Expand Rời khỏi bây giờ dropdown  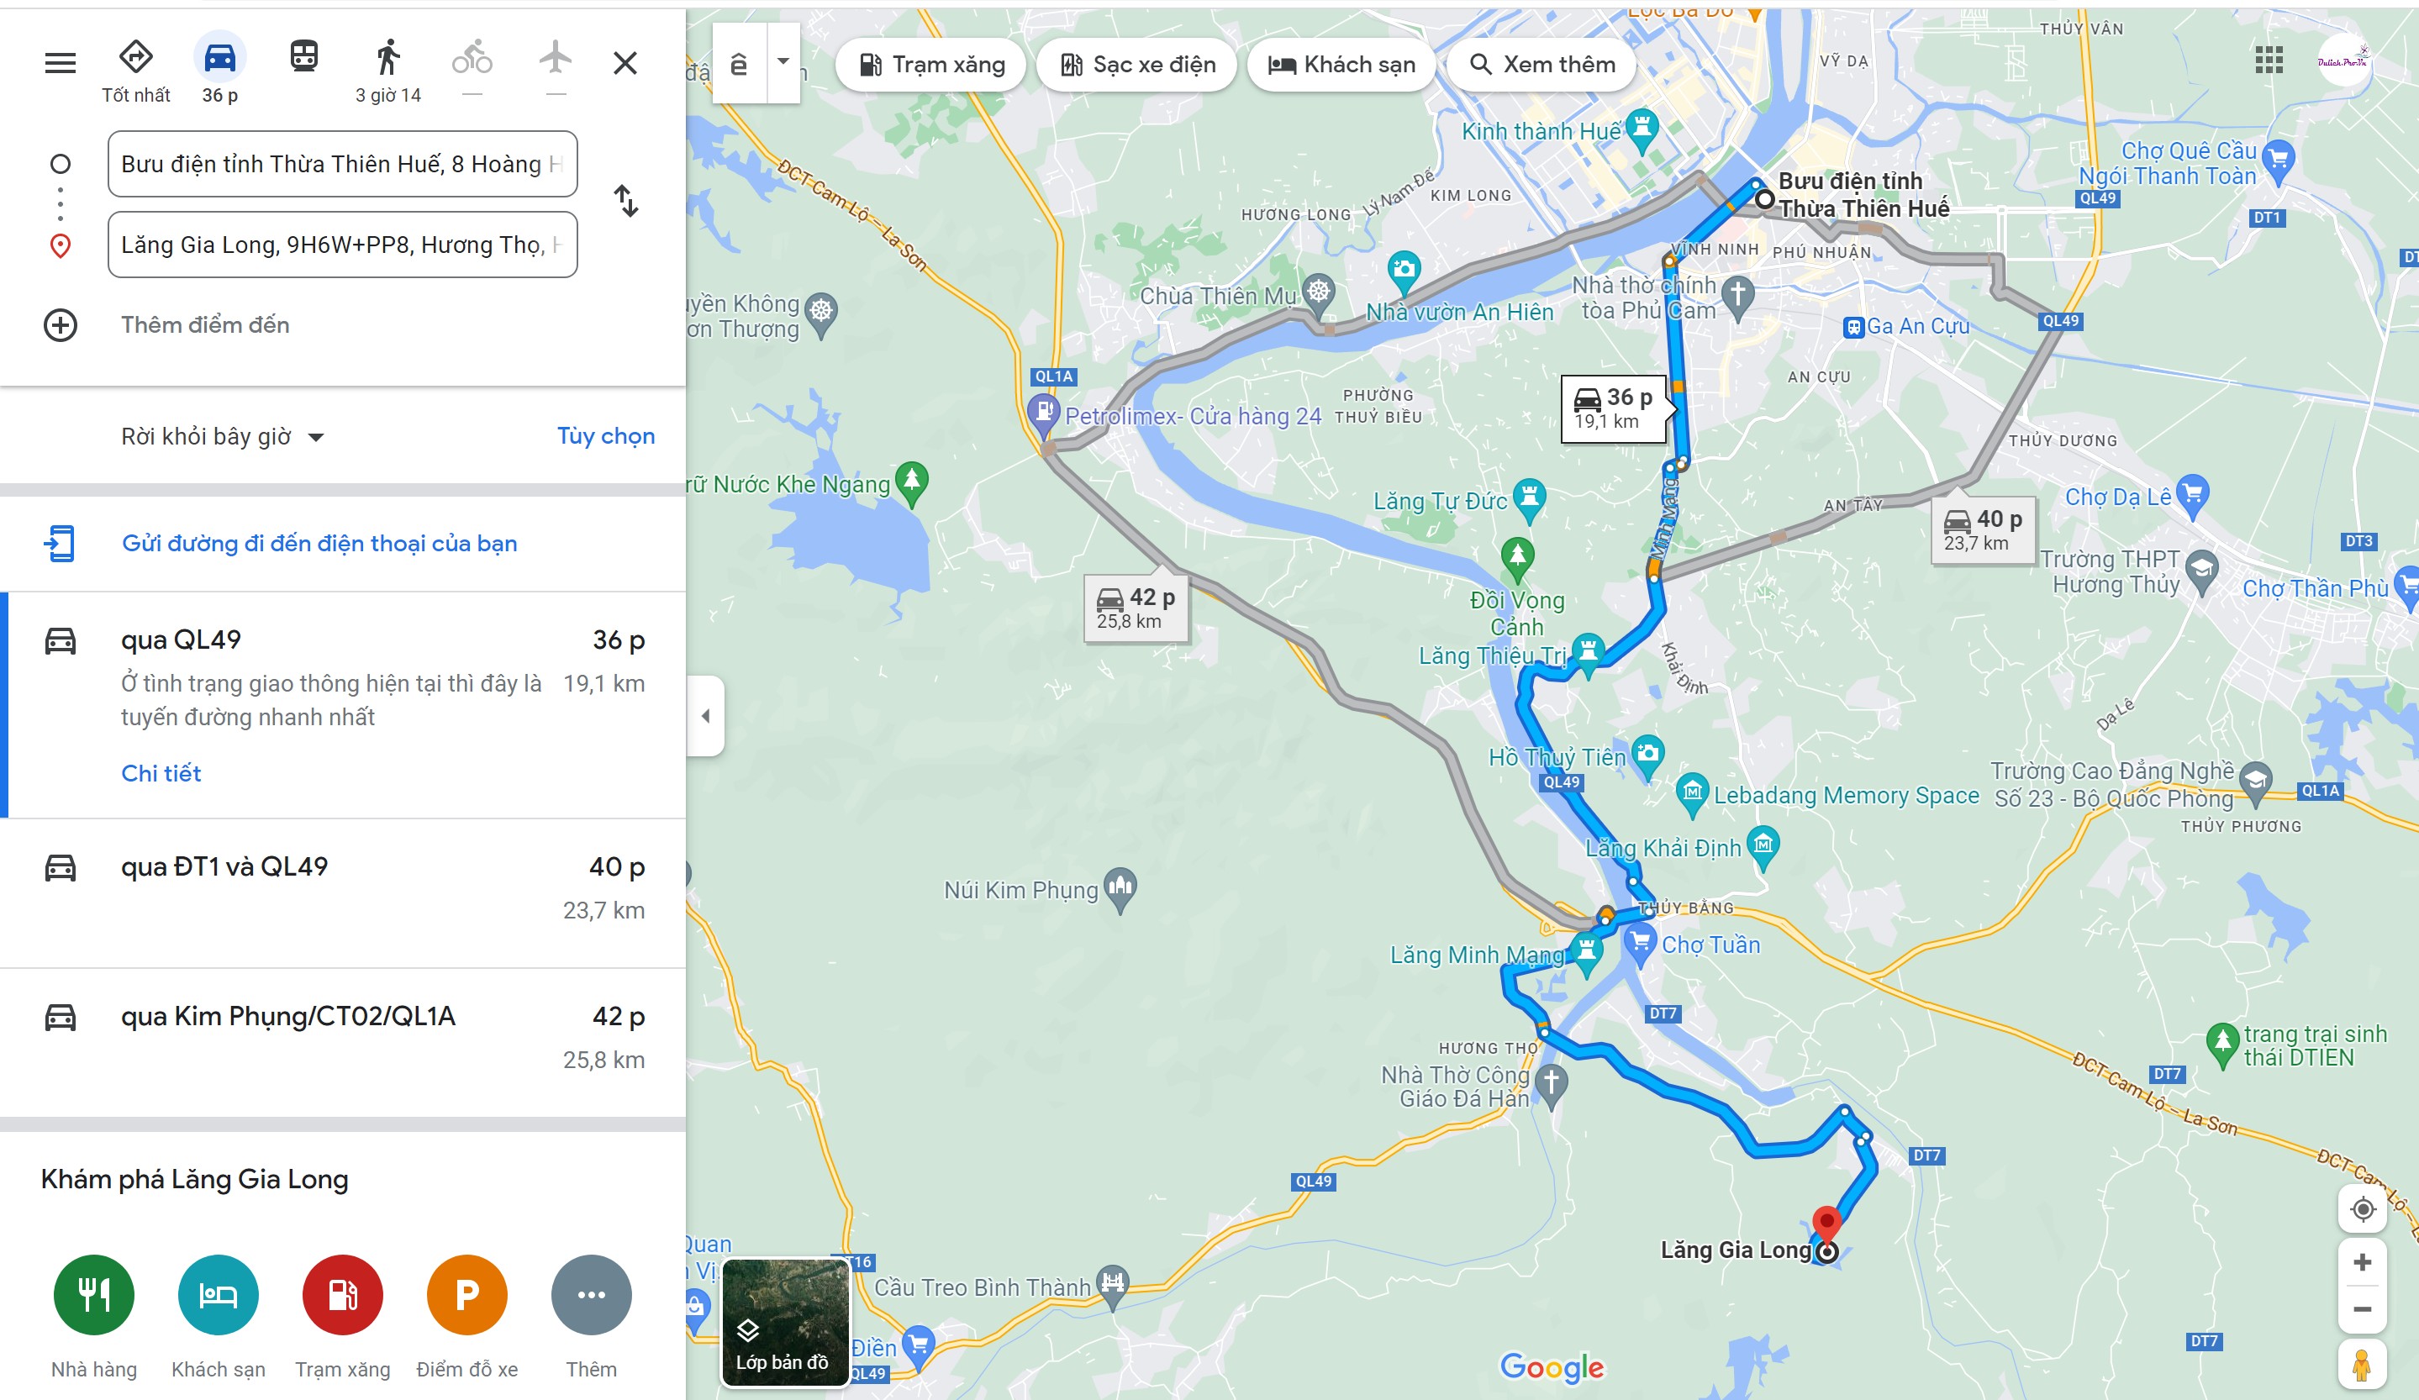[223, 437]
